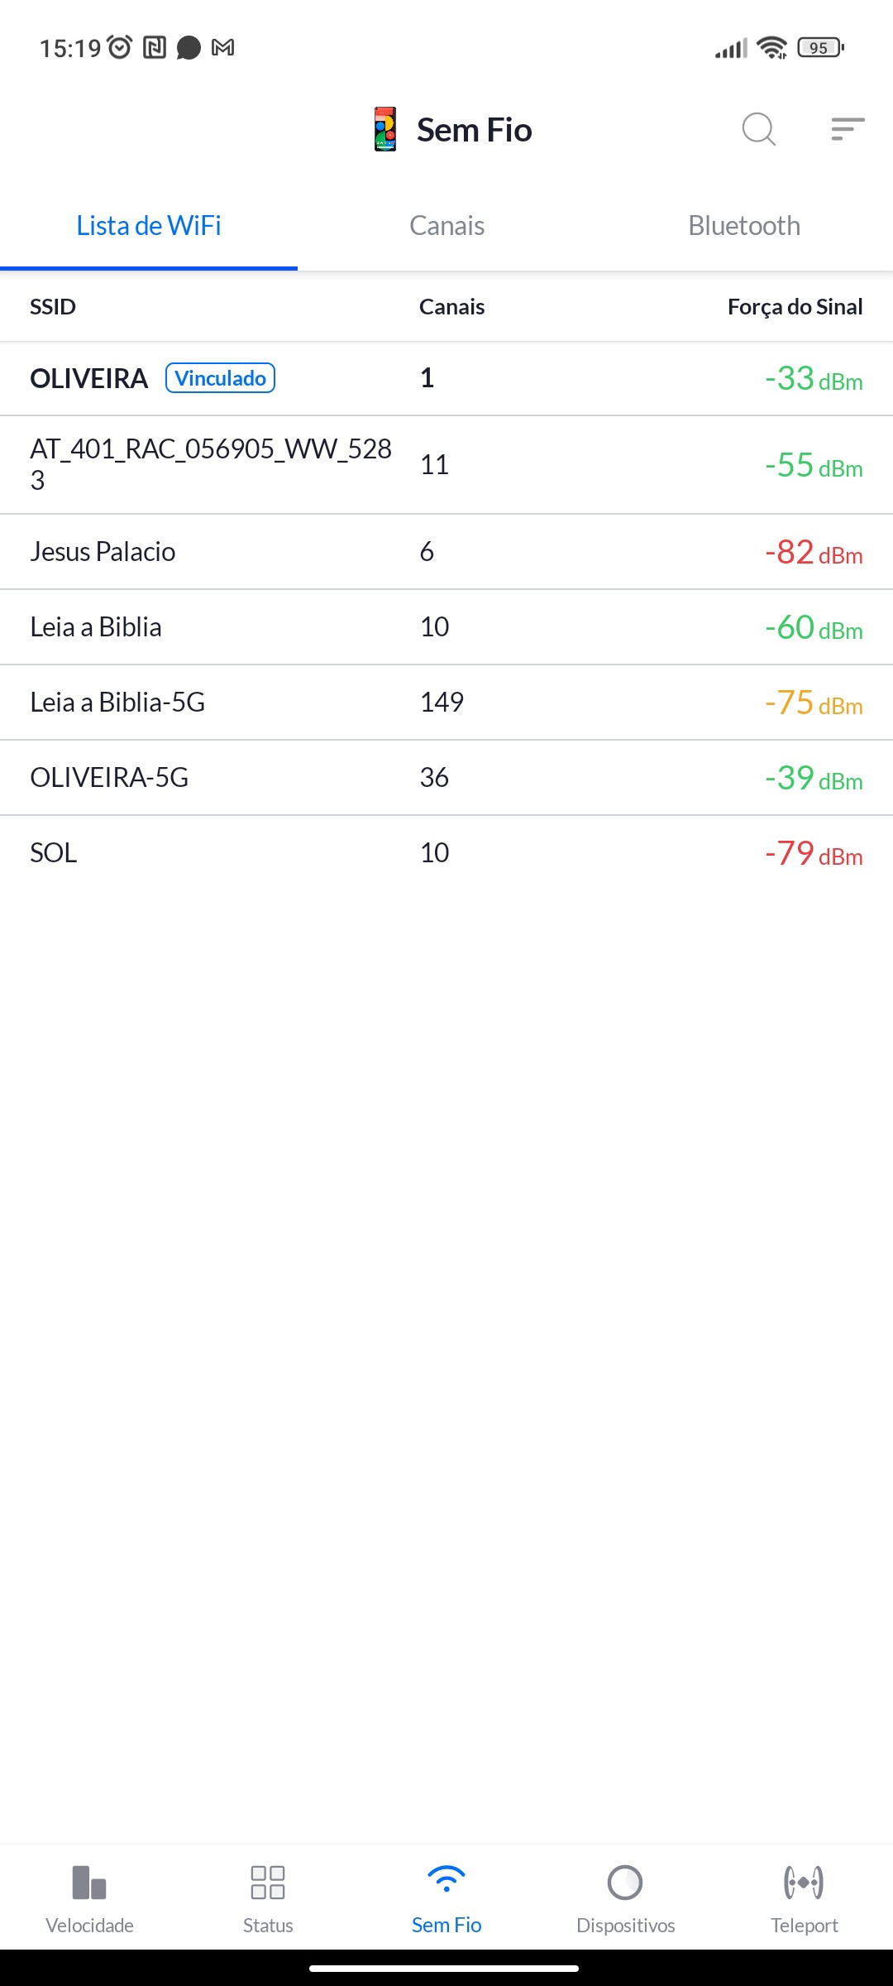This screenshot has height=1986, width=893.
Task: Tap the device phone icon beside Sem Fio
Action: point(385,129)
